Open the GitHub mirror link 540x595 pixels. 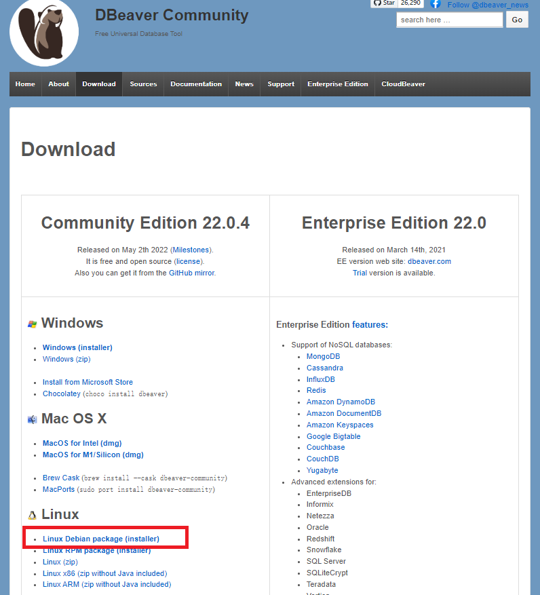click(191, 273)
